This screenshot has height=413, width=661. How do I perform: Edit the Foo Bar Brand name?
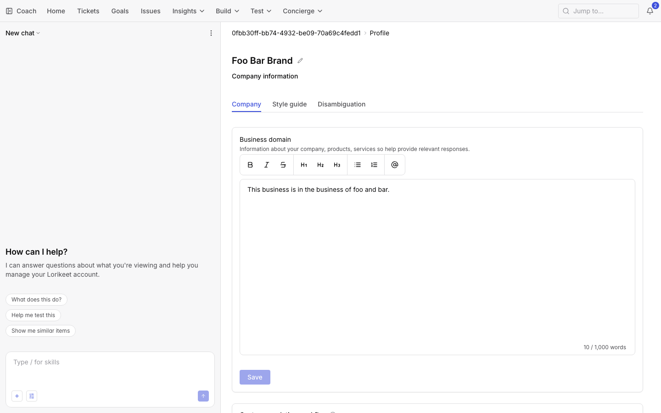pyautogui.click(x=300, y=61)
